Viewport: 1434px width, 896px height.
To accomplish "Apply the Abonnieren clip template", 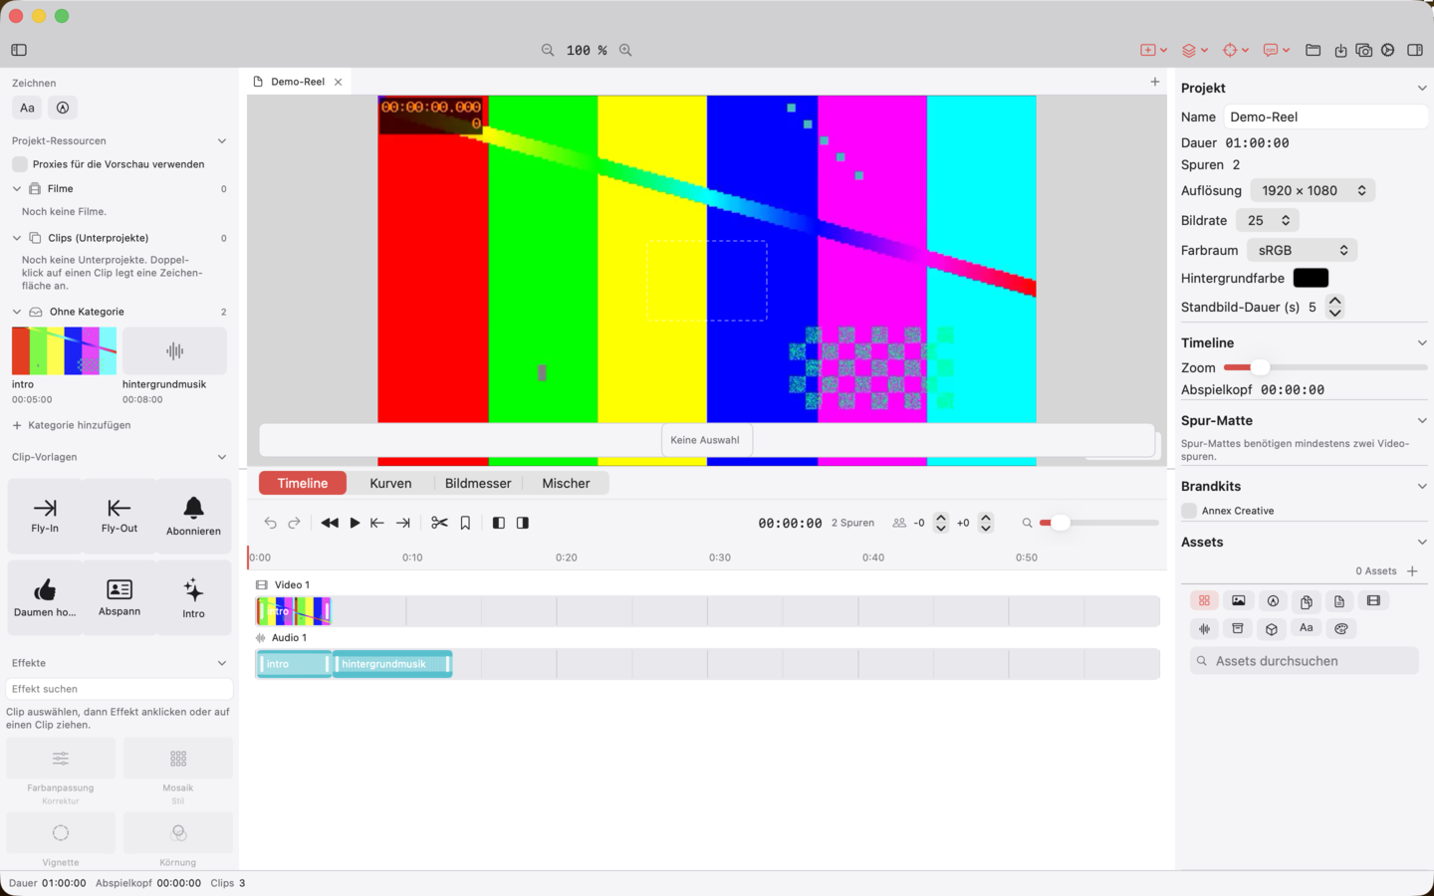I will tap(194, 516).
